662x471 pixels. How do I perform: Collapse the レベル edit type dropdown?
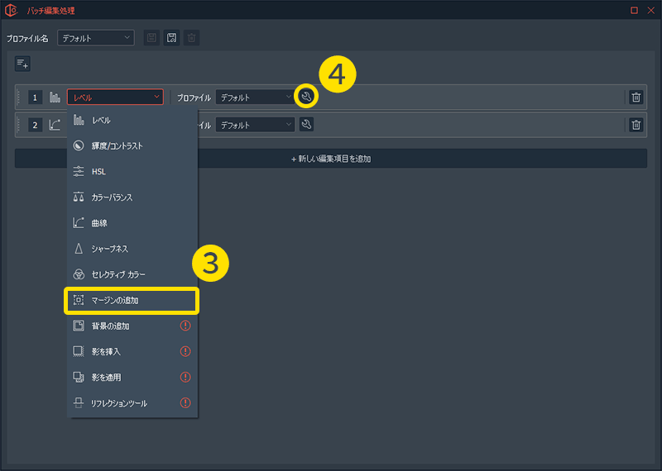click(x=115, y=98)
